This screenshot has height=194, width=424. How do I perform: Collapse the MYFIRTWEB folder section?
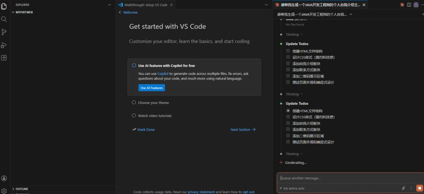(x=13, y=12)
